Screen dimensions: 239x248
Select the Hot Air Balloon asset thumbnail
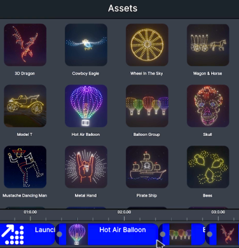(x=86, y=106)
